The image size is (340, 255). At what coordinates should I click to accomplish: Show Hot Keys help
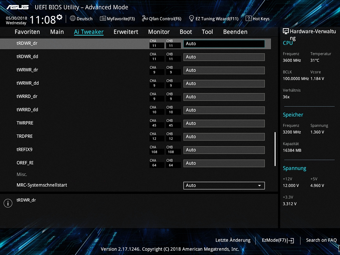click(258, 19)
